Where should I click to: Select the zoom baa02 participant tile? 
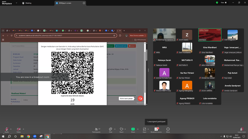[x=187, y=35]
